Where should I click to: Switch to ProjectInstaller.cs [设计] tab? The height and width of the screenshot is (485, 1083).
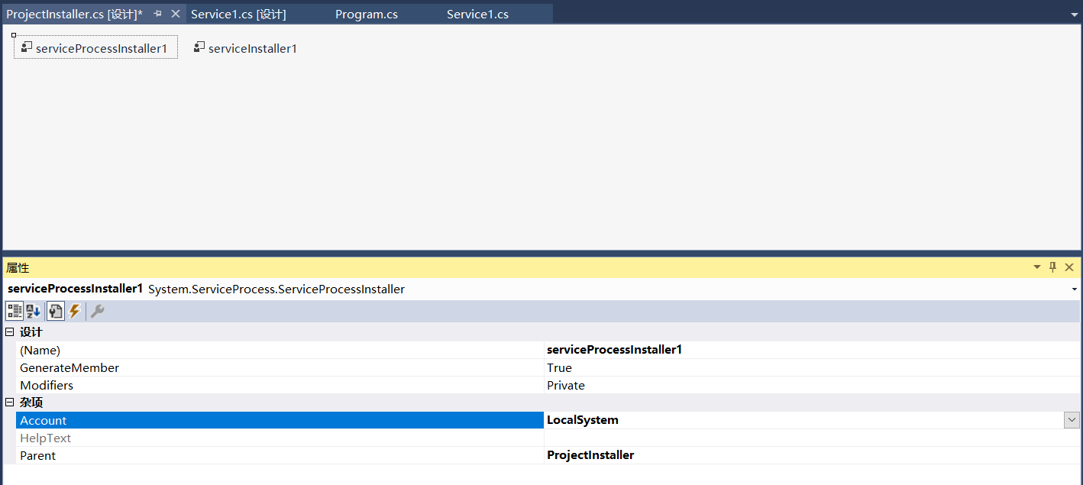[x=74, y=14]
